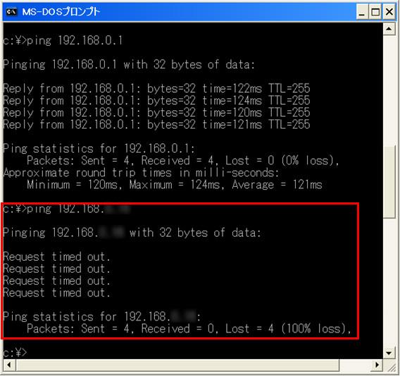Click the vertical scrollbar thumb

(x=389, y=183)
